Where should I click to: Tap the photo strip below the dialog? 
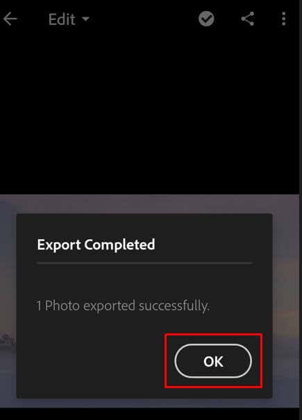149,403
